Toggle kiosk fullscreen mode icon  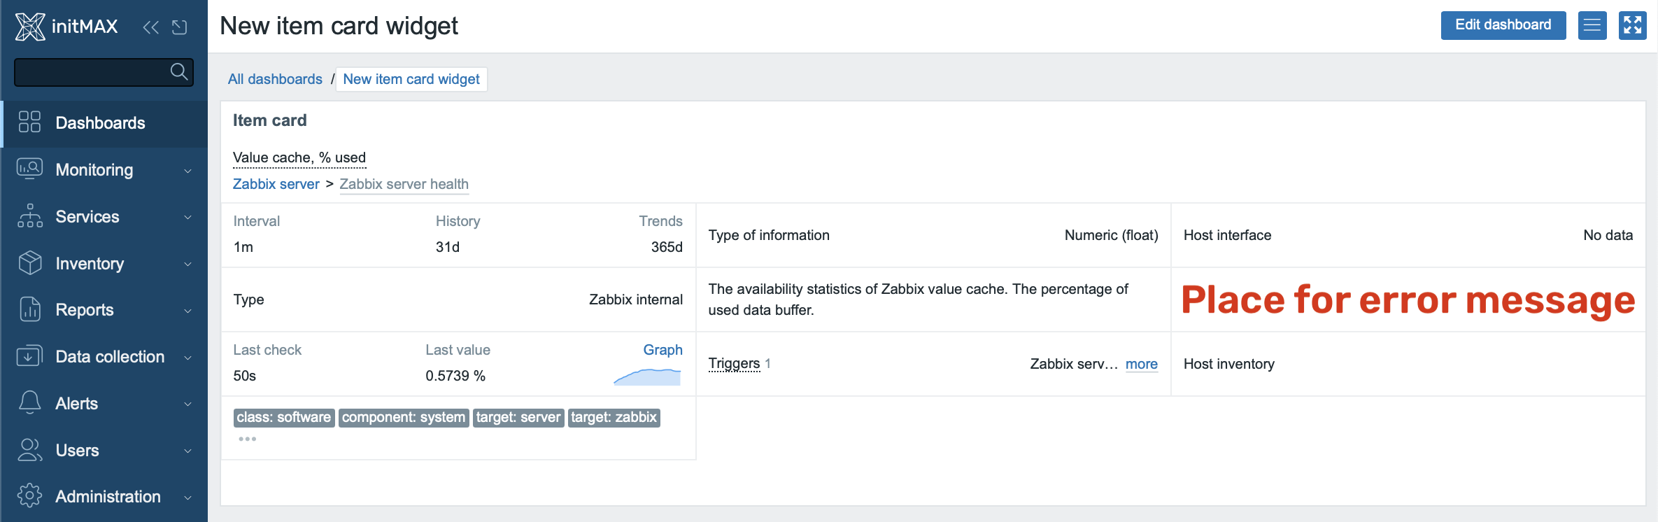coord(1632,26)
